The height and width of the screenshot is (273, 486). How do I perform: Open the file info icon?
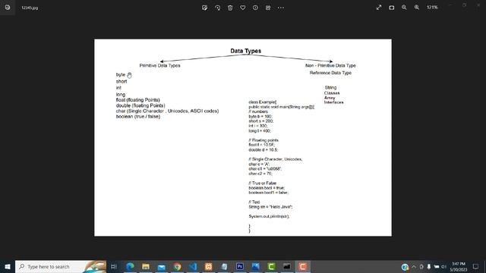pyautogui.click(x=255, y=8)
